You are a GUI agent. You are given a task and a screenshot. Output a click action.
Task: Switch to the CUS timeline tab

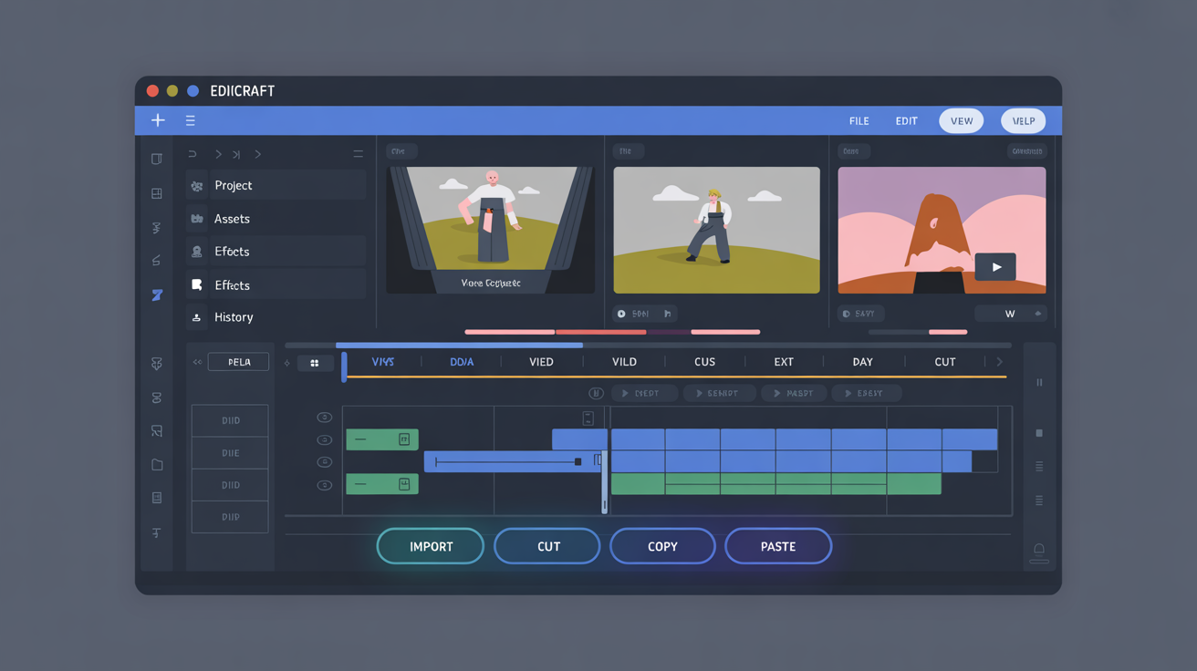click(704, 362)
